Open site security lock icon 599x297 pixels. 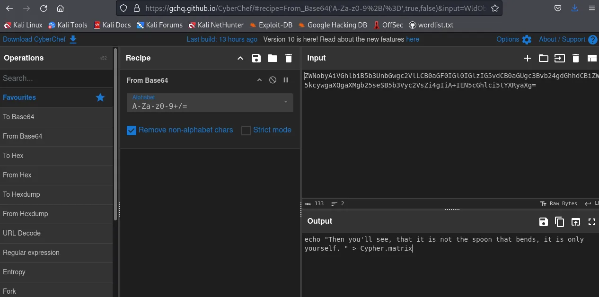[x=136, y=8]
